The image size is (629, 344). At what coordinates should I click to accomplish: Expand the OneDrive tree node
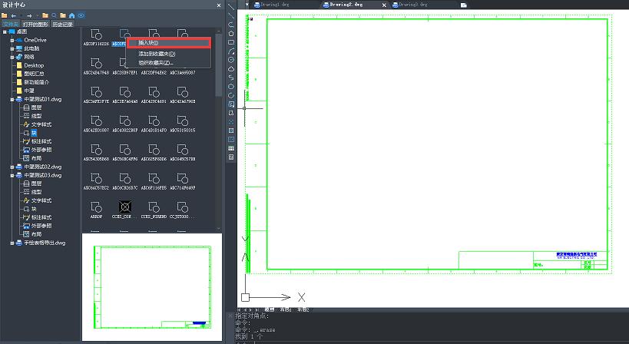[12, 39]
